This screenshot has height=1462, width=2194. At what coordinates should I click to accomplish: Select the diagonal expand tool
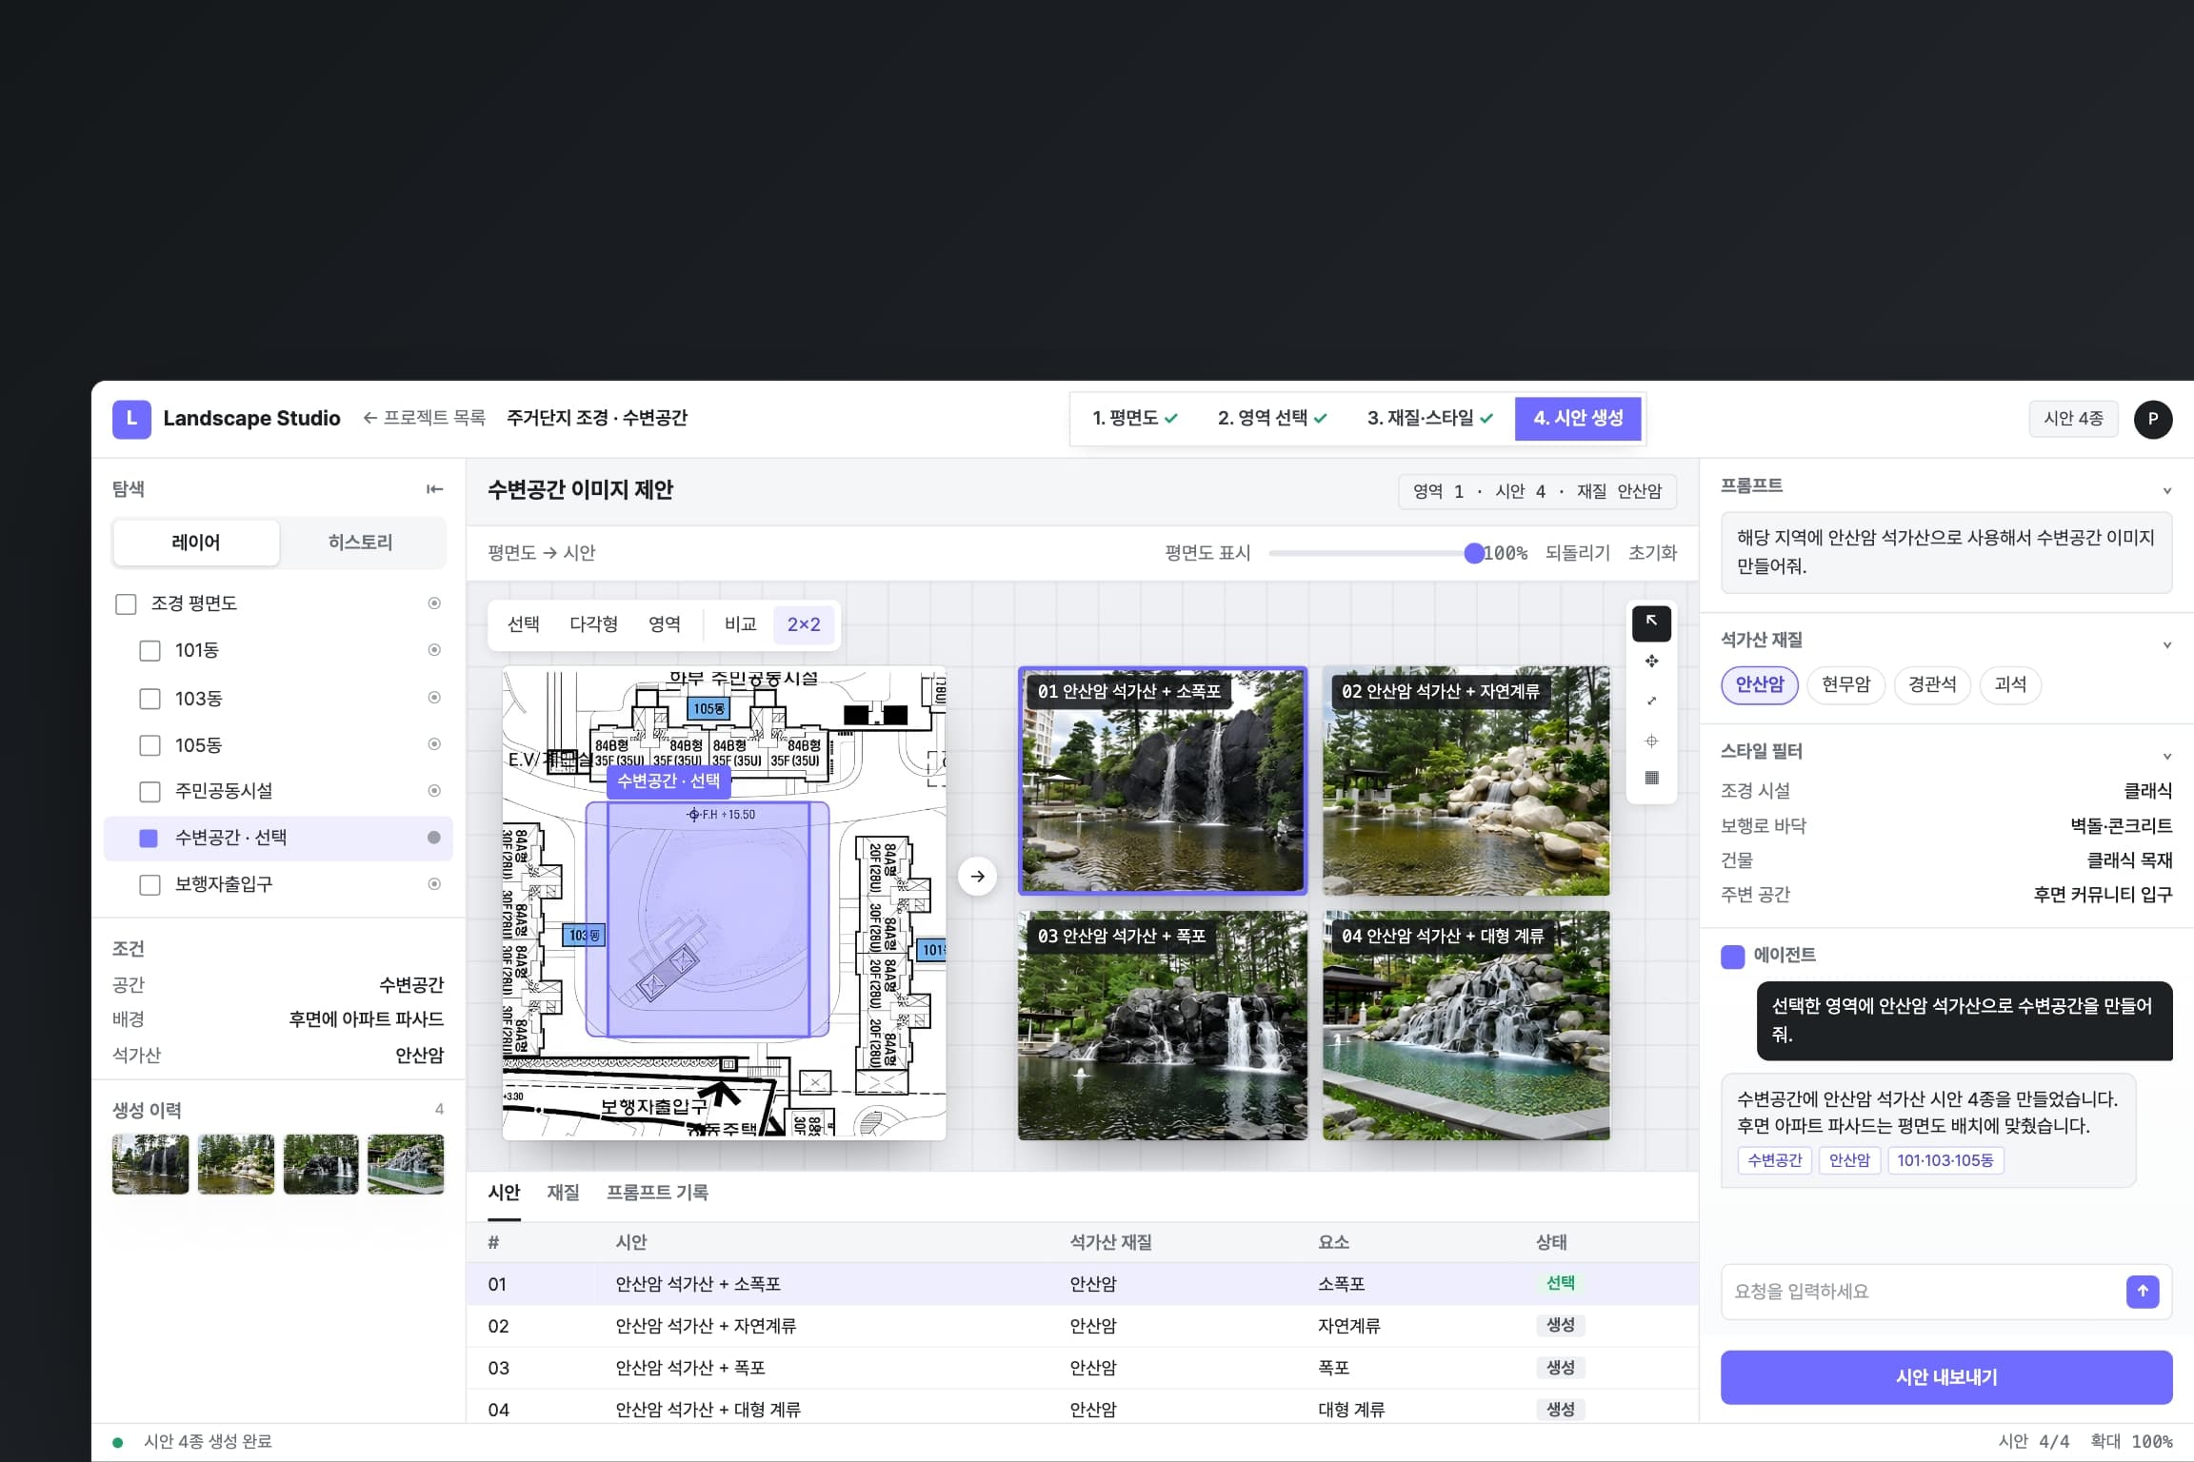coord(1651,701)
